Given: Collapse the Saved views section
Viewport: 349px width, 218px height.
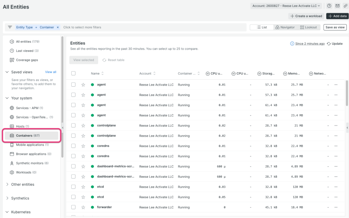Looking at the screenshot, I should pos(7,72).
